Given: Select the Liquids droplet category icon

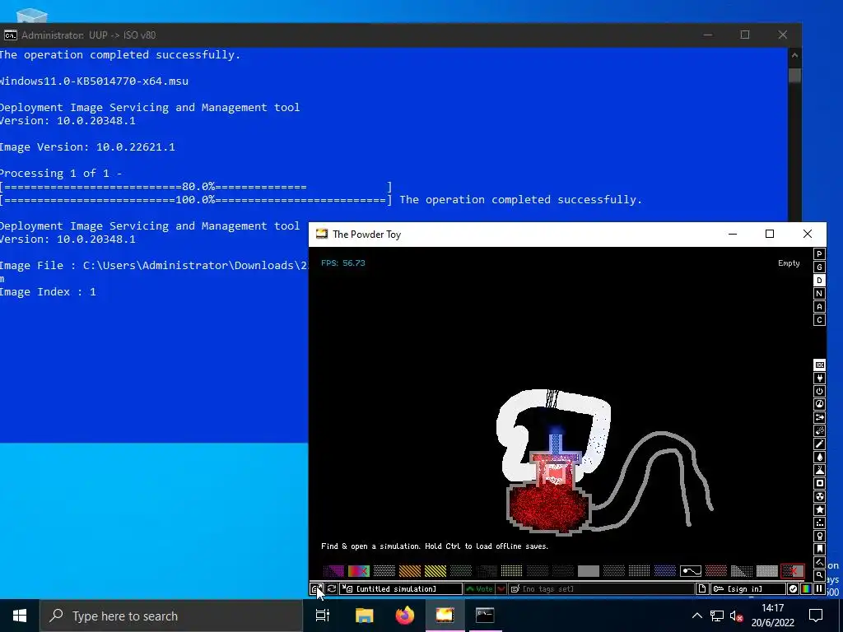Looking at the screenshot, I should (x=819, y=457).
